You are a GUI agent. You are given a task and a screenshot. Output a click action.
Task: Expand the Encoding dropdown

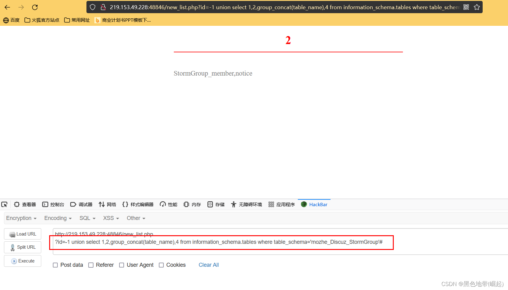pos(58,218)
